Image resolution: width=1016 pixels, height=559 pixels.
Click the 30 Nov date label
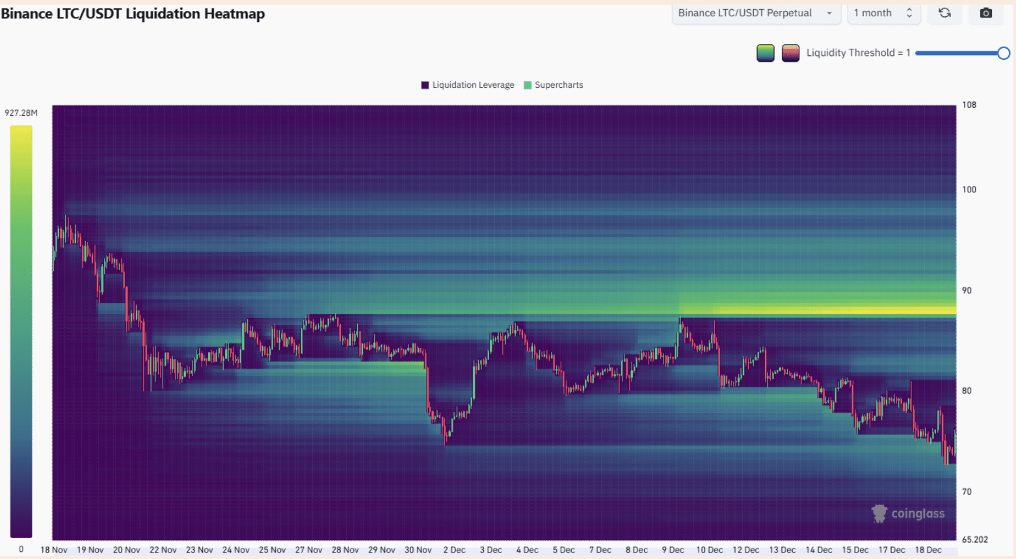(x=418, y=550)
